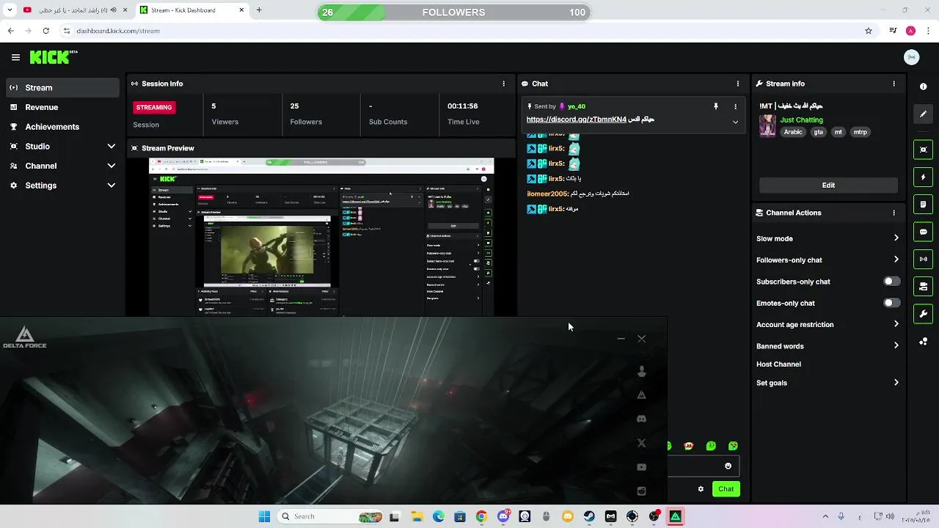This screenshot has width=939, height=528.
Task: Click the followers goal progress bar
Action: pyautogui.click(x=453, y=12)
